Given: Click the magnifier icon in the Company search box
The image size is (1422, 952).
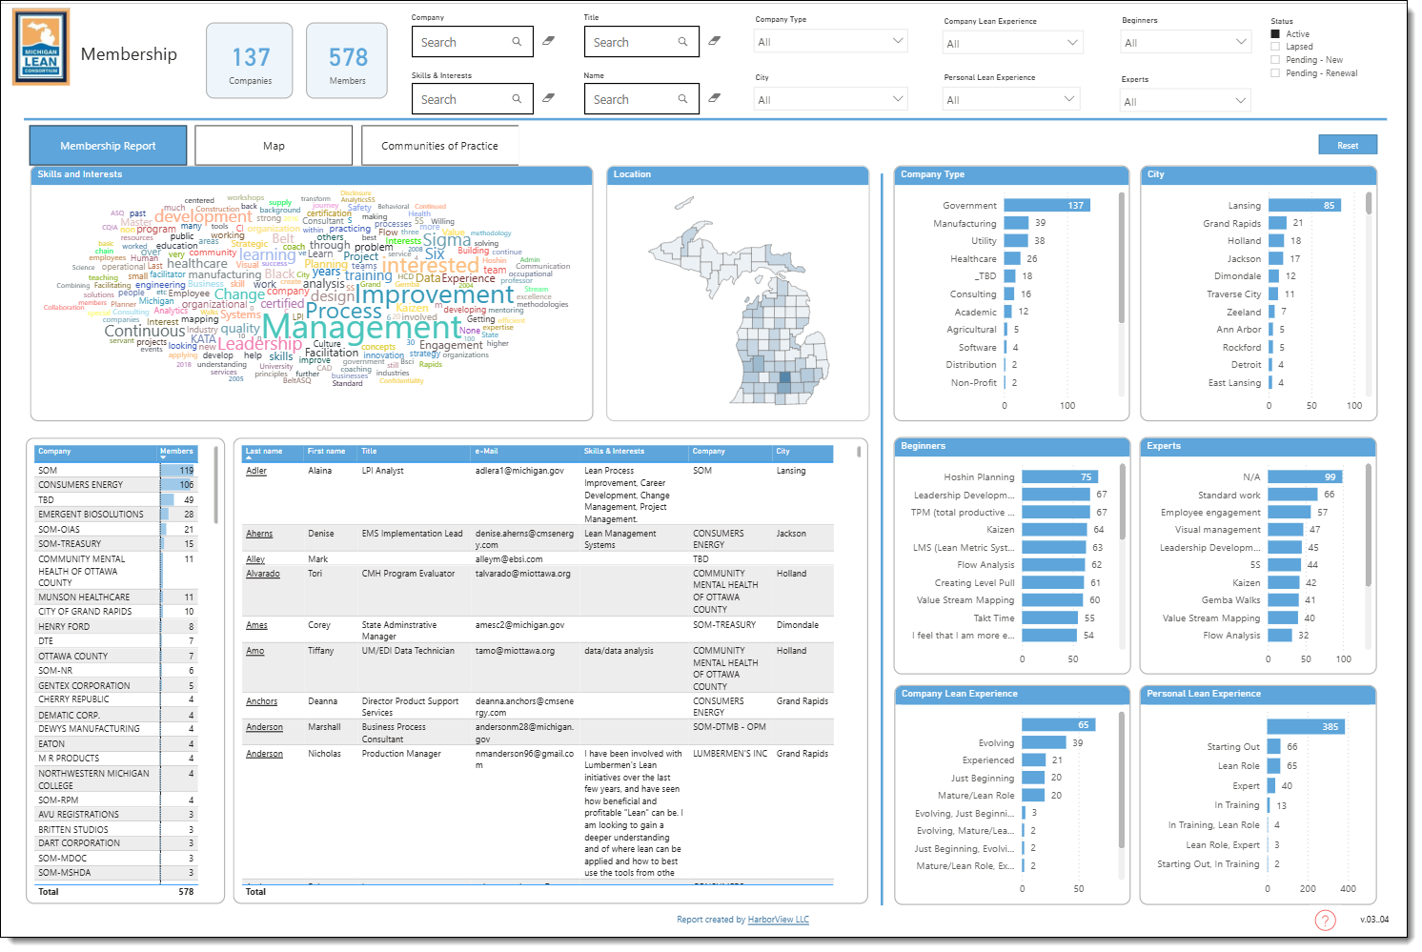Looking at the screenshot, I should point(518,41).
